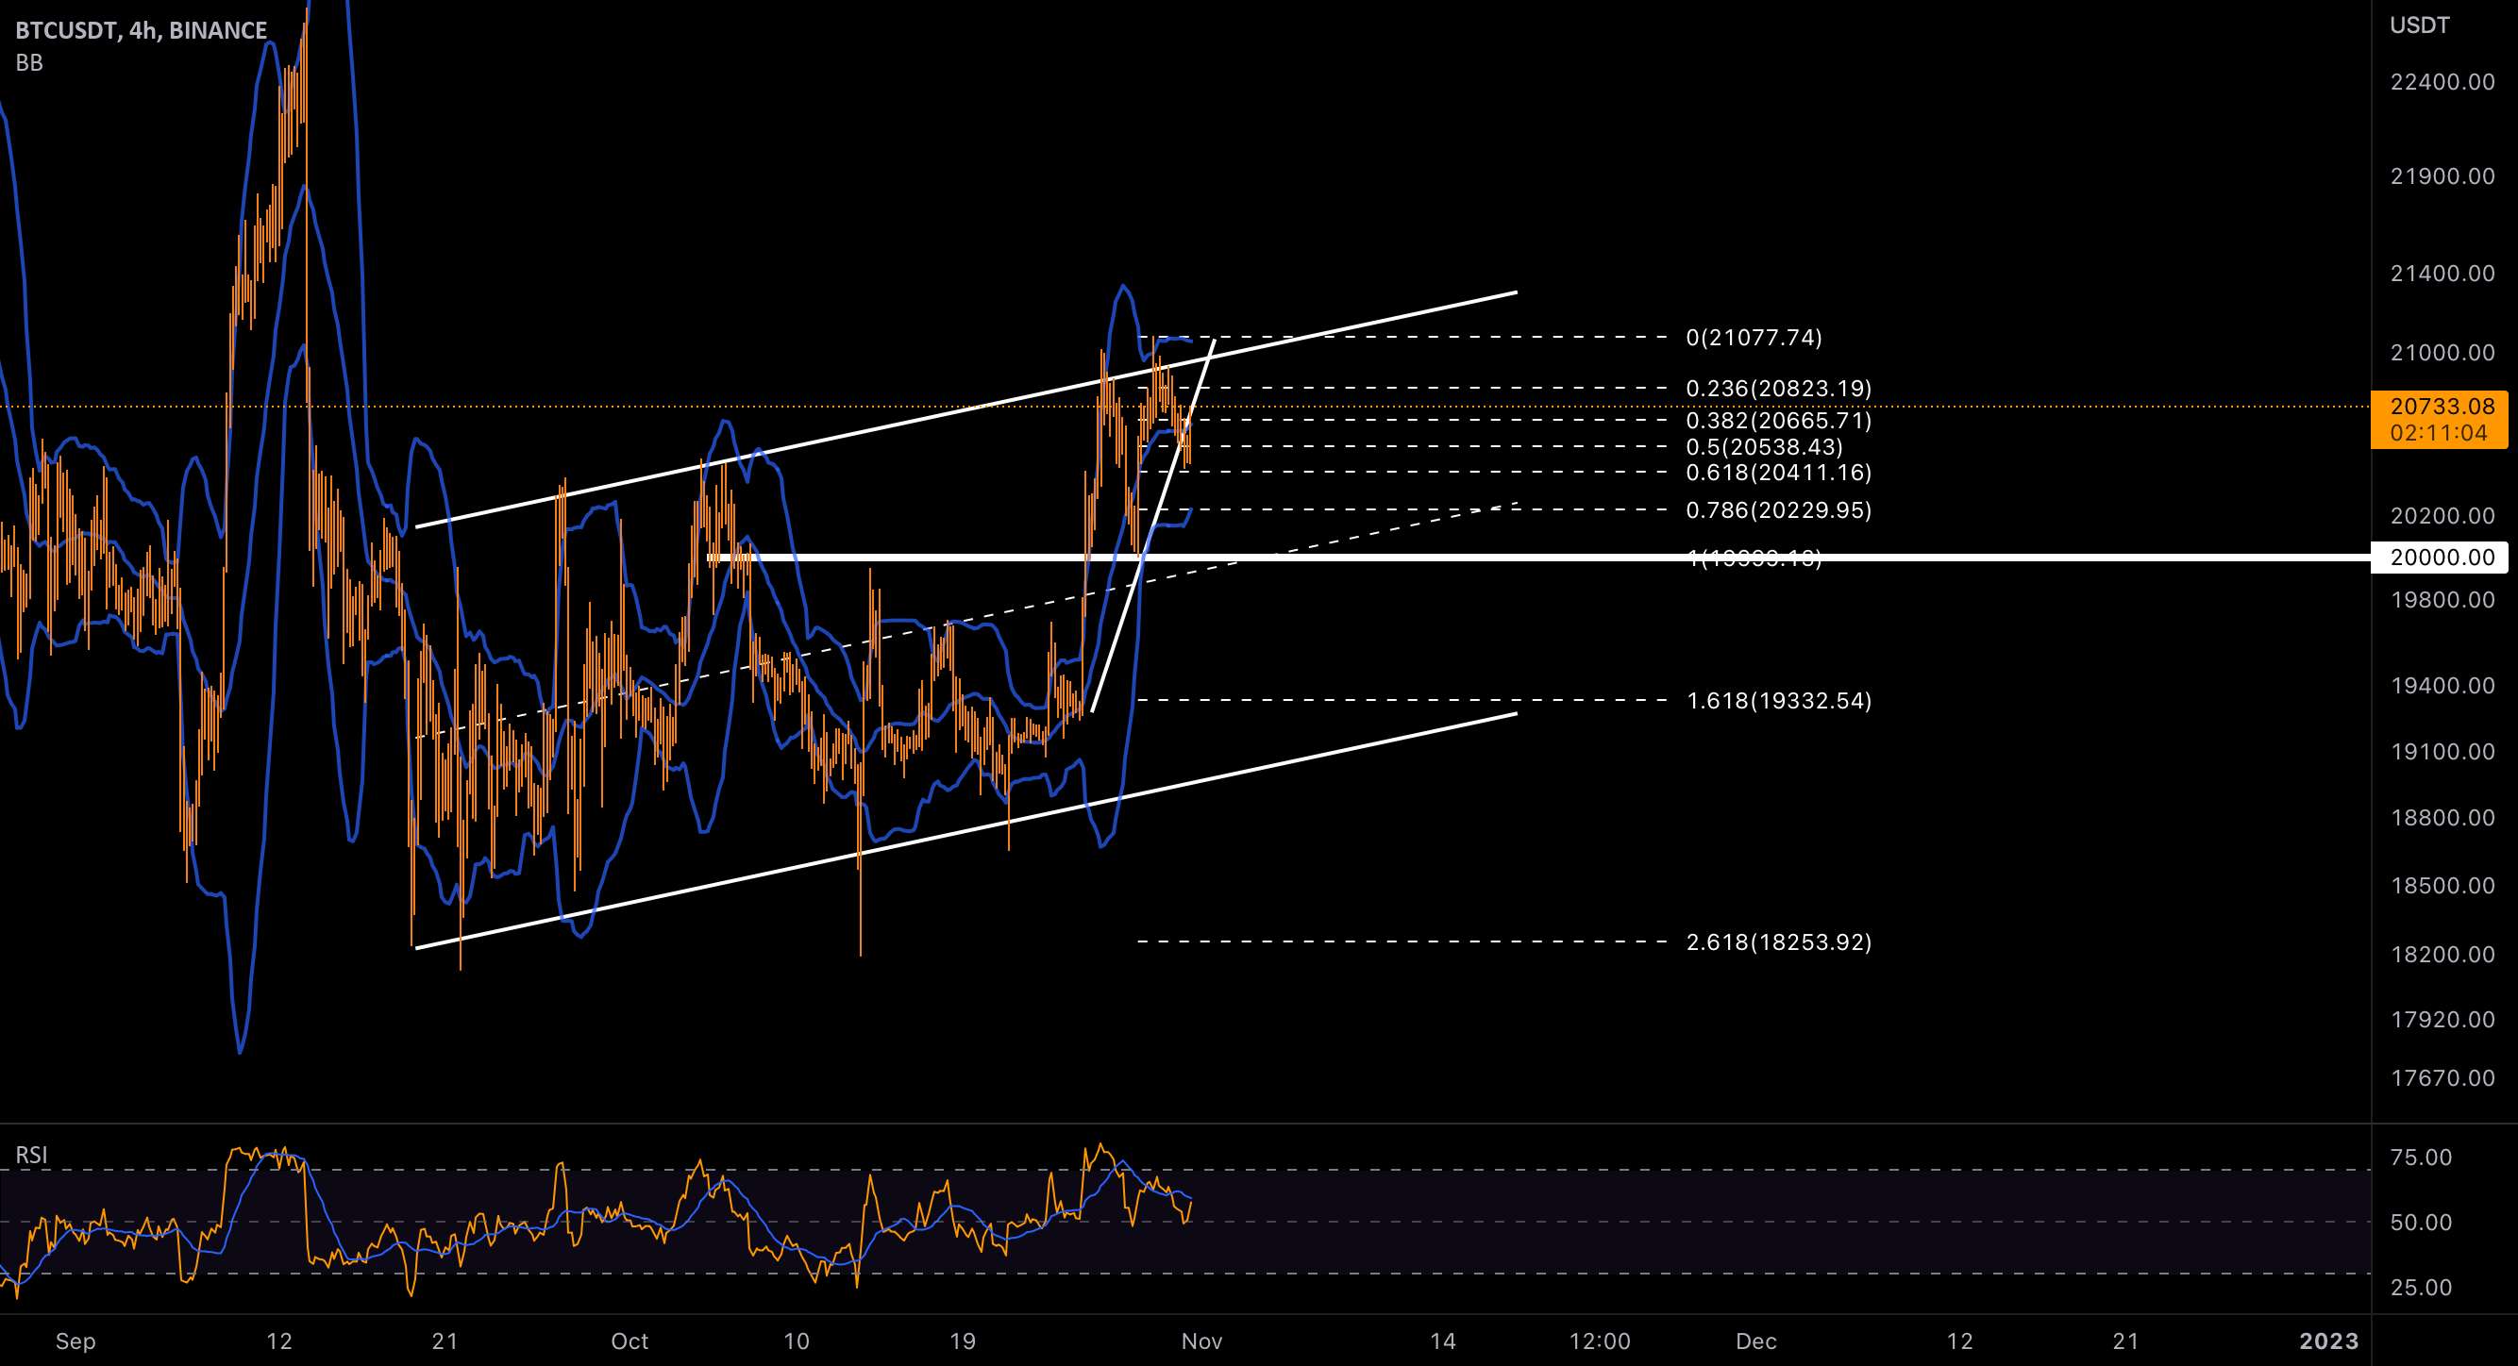Click the RSI 75.00 scale label
The image size is (2518, 1366).
coord(2419,1157)
